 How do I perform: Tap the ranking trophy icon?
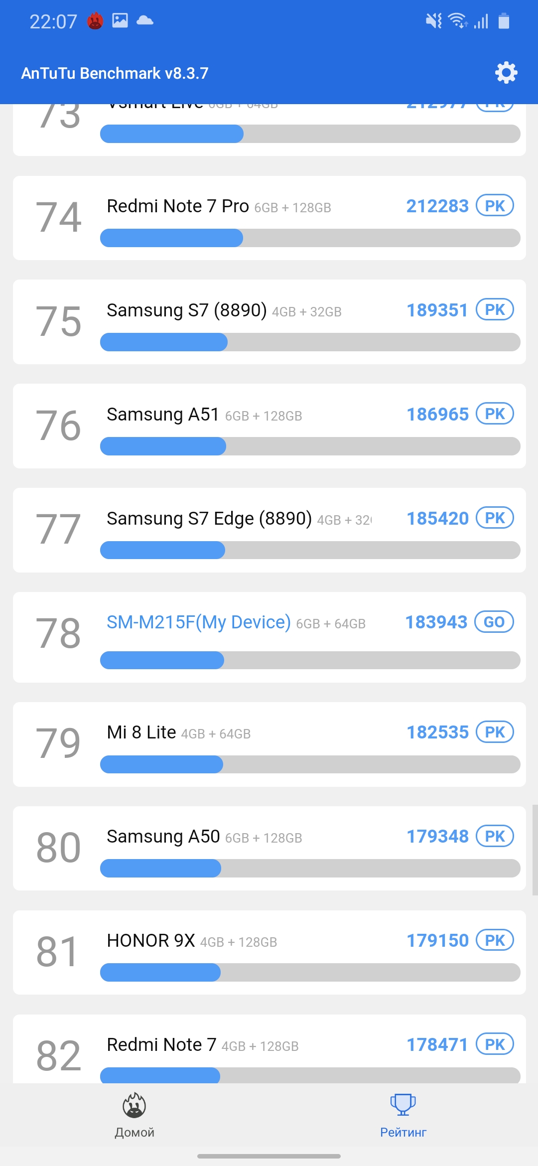click(x=403, y=1105)
